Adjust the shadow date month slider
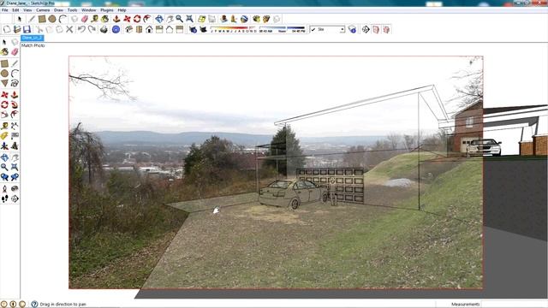Screen dimensions: 548x308 pyautogui.click(x=234, y=29)
